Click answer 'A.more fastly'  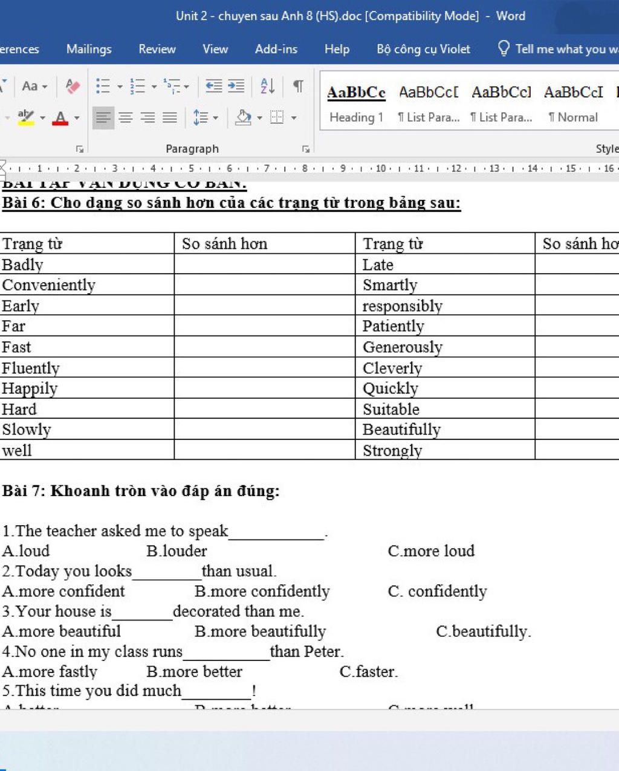[50, 671]
